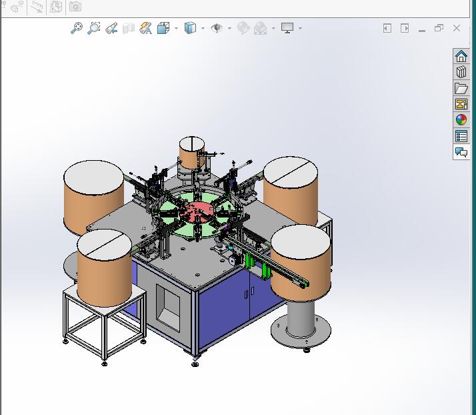Click the Tile document right arrow button
Screen dimensions: 476x415
405,28
